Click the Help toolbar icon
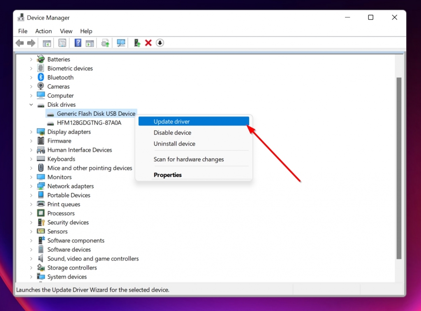 (x=78, y=43)
